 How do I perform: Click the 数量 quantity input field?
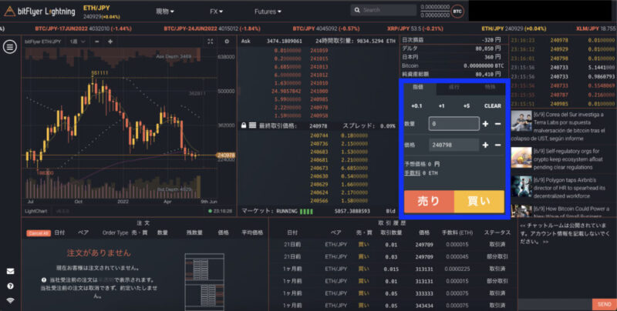coord(453,123)
